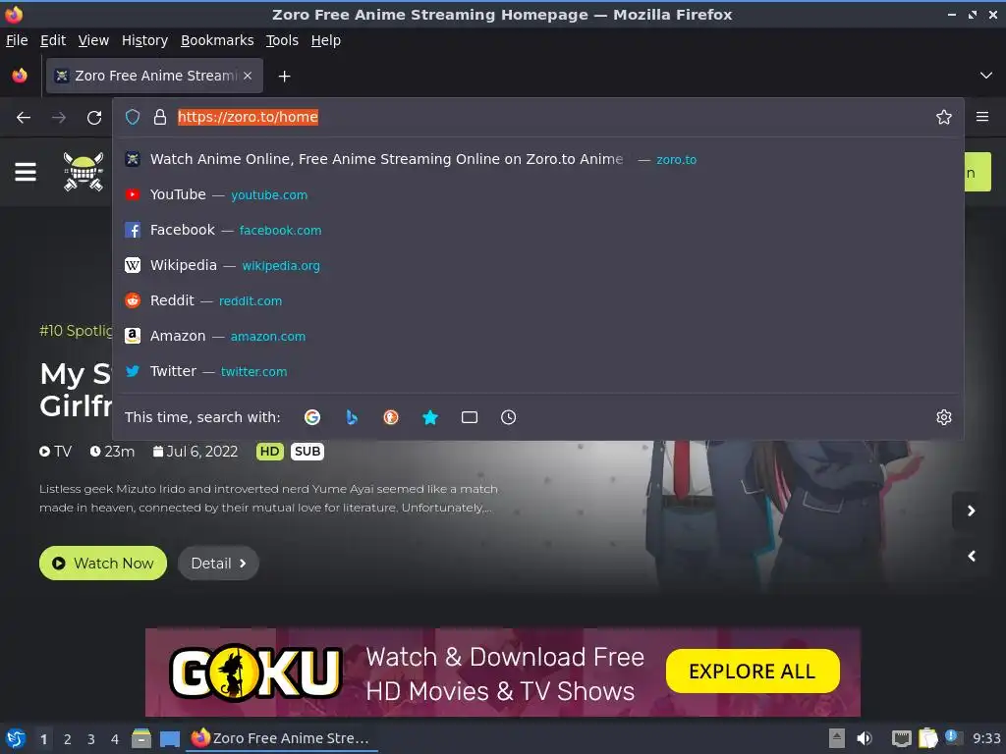Open Firefox application menu hamburger
Viewport: 1006px width, 754px height.
[982, 117]
